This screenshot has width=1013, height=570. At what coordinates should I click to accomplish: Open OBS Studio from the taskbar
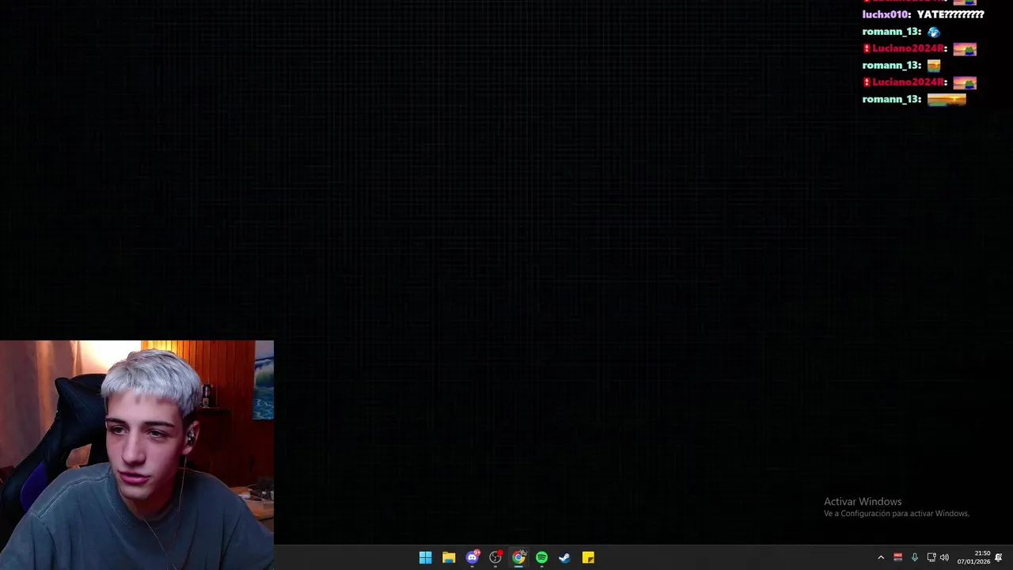click(x=495, y=557)
